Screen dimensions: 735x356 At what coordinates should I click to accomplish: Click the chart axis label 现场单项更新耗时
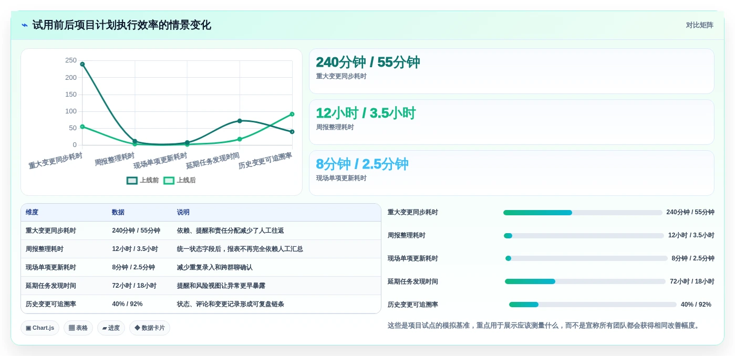(x=160, y=161)
